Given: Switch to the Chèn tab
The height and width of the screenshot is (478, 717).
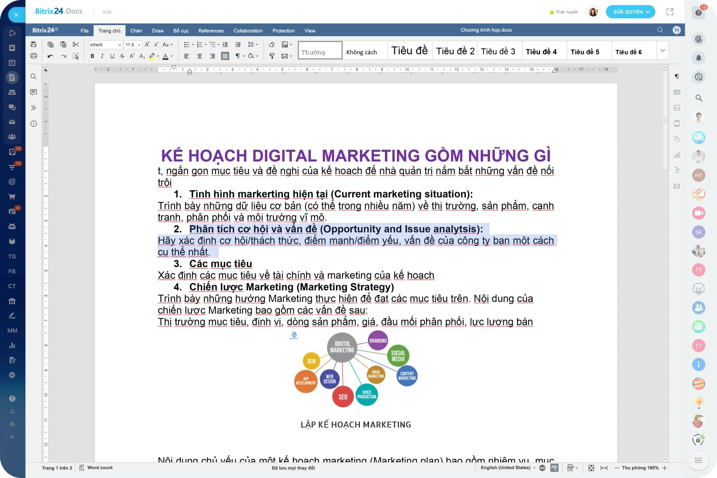Looking at the screenshot, I should coord(136,31).
